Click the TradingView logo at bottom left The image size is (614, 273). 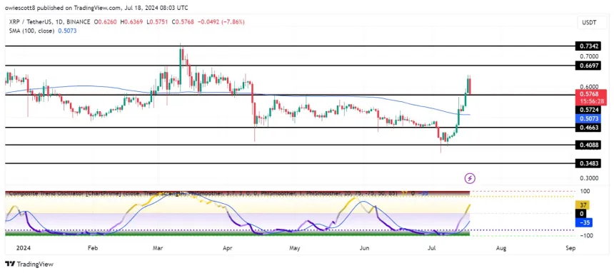pyautogui.click(x=29, y=264)
